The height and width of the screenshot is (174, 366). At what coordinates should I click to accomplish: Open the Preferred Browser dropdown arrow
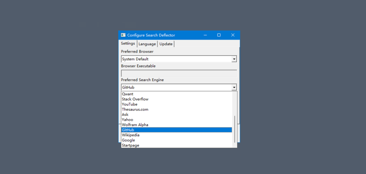(234, 59)
